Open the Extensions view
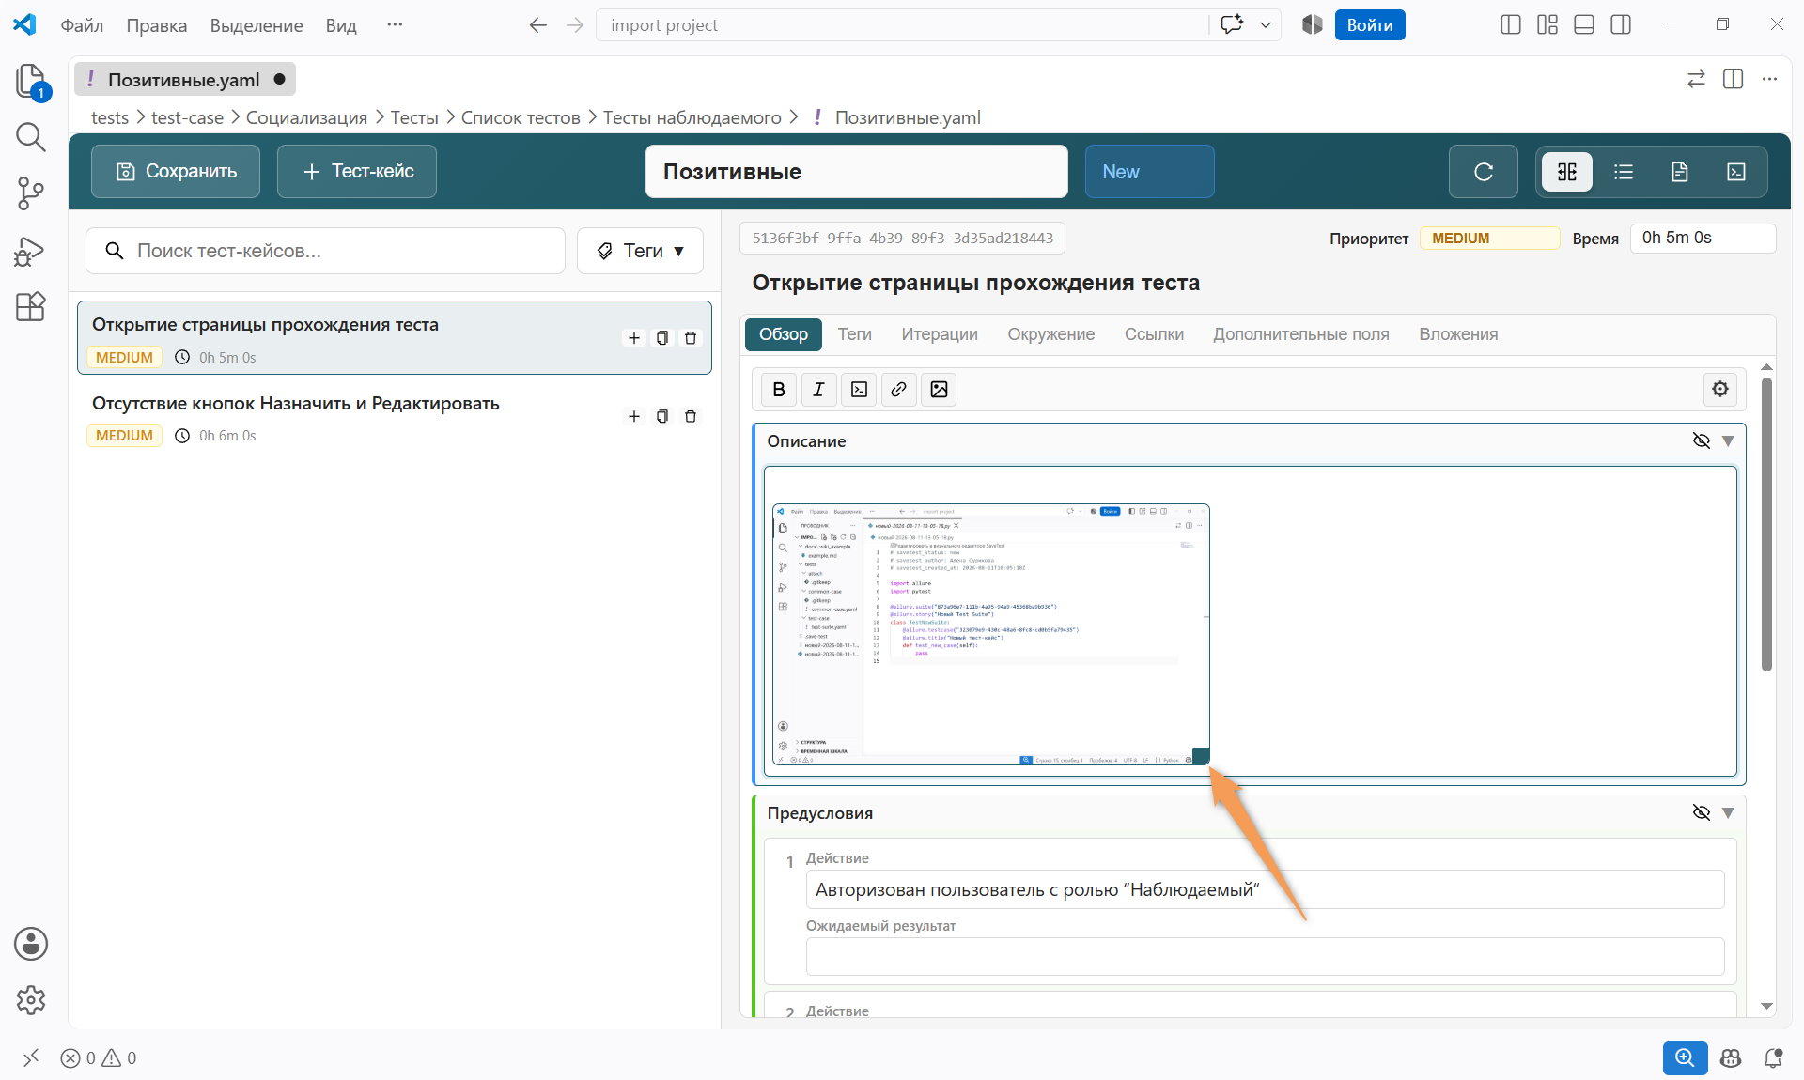 (x=30, y=307)
